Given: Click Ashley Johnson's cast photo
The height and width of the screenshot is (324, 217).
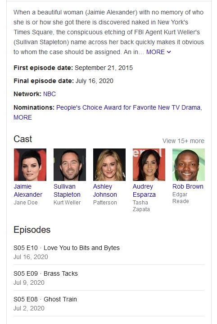Looking at the screenshot, I should point(109,165).
